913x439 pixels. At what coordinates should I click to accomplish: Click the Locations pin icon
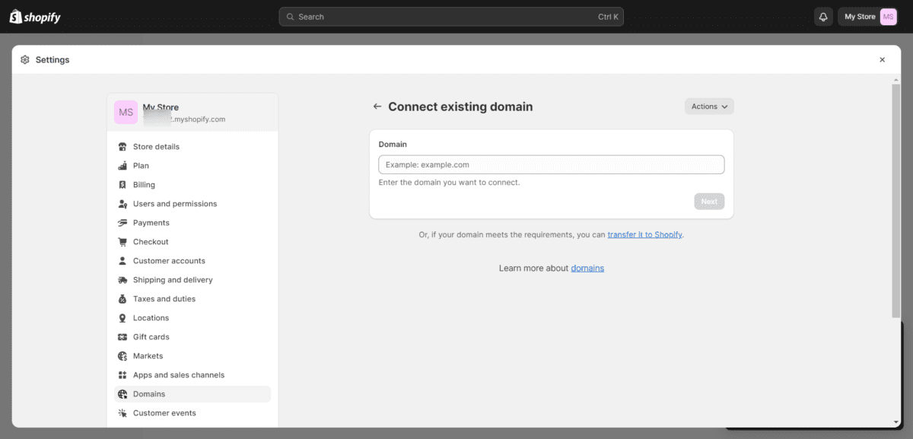[122, 317]
